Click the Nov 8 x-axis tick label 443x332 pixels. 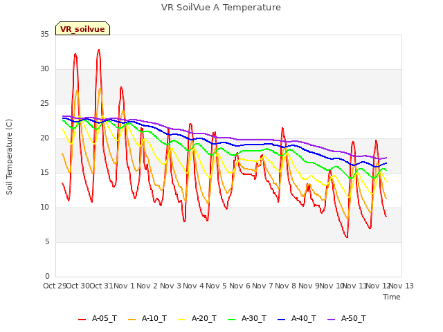tap(286, 286)
